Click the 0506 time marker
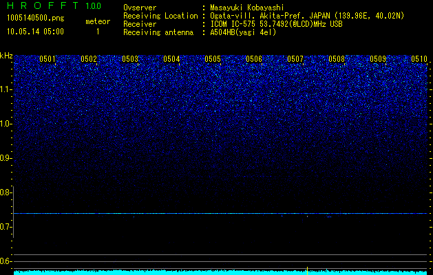The height and width of the screenshot is (275, 433). (254, 59)
